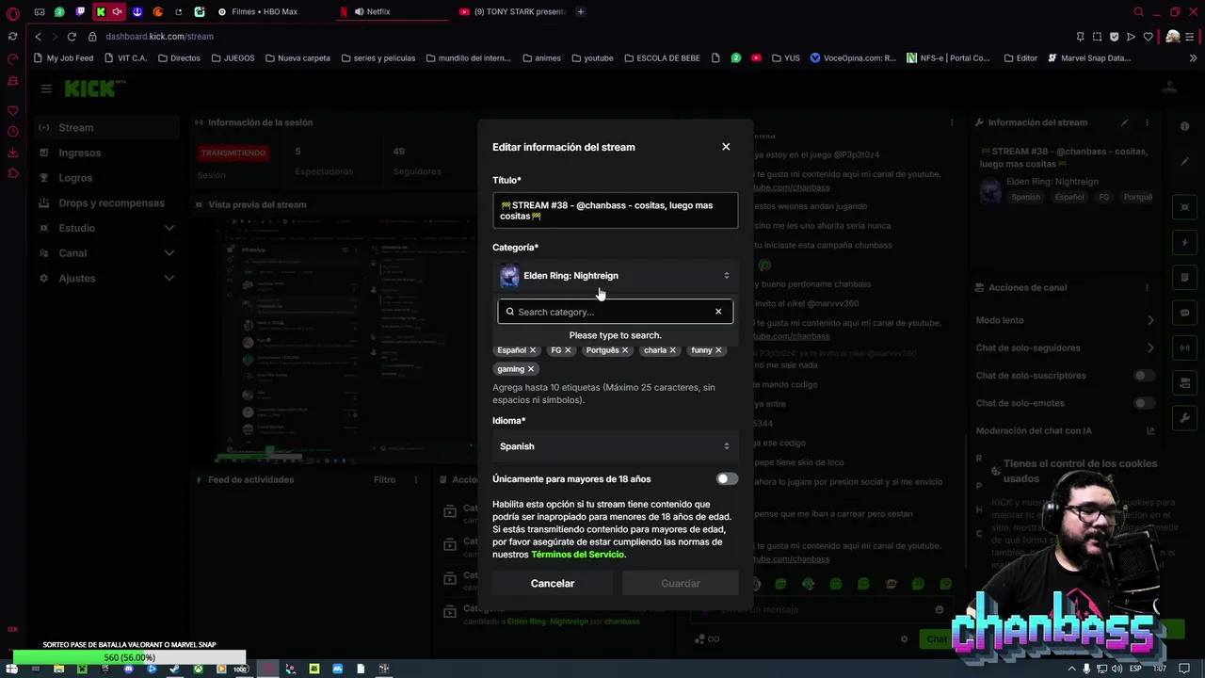
Task: Reload the page in browser toolbar
Action: click(x=72, y=36)
